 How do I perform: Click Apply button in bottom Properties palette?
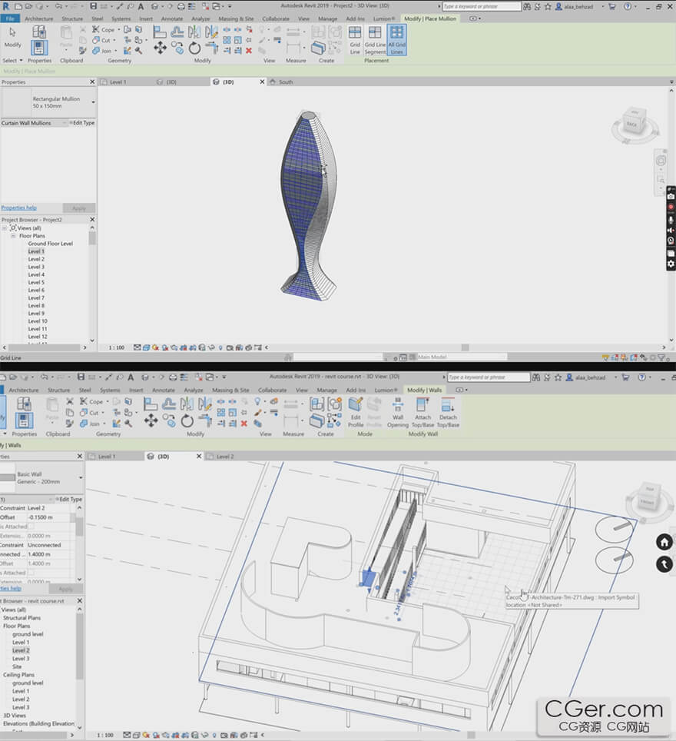coord(65,588)
